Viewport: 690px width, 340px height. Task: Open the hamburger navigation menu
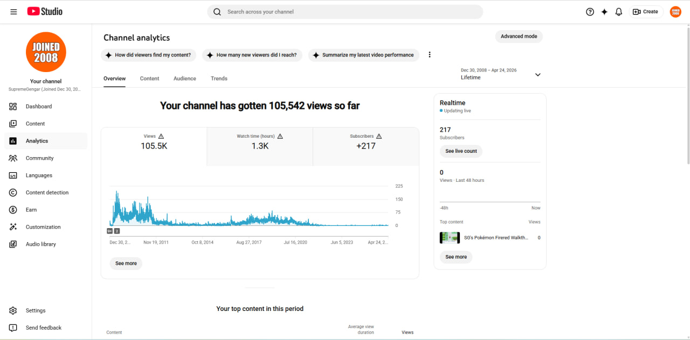[13, 11]
